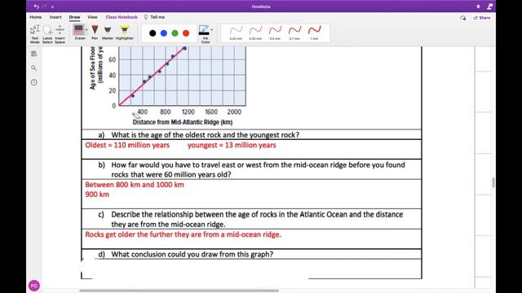Set pen thickness to 0.7 mm
The width and height of the screenshot is (522, 293).
coord(294,33)
